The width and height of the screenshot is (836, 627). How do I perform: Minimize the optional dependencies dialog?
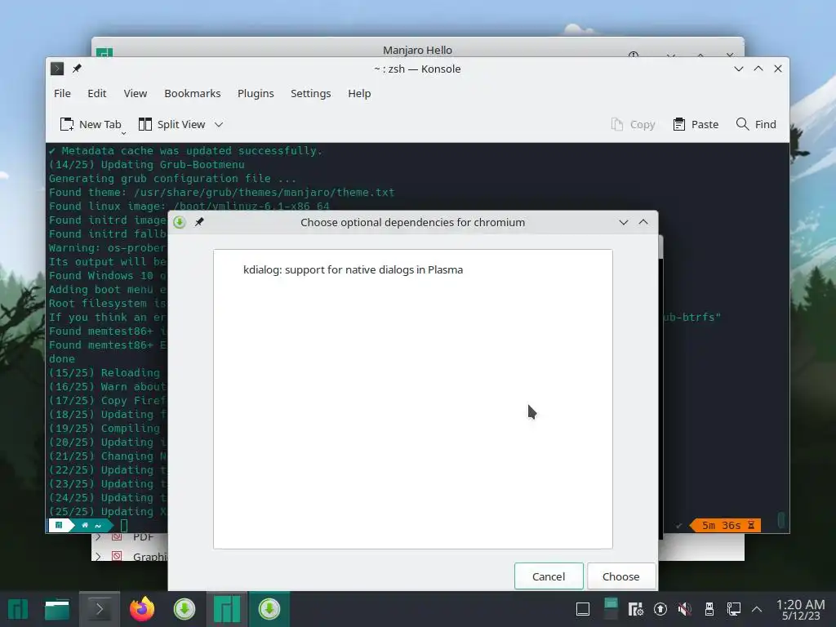click(623, 222)
